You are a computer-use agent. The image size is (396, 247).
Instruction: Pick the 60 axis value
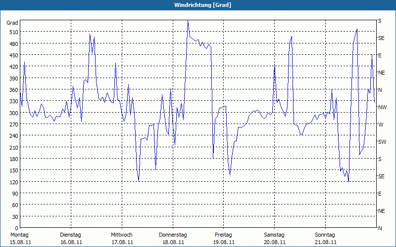tap(15, 205)
